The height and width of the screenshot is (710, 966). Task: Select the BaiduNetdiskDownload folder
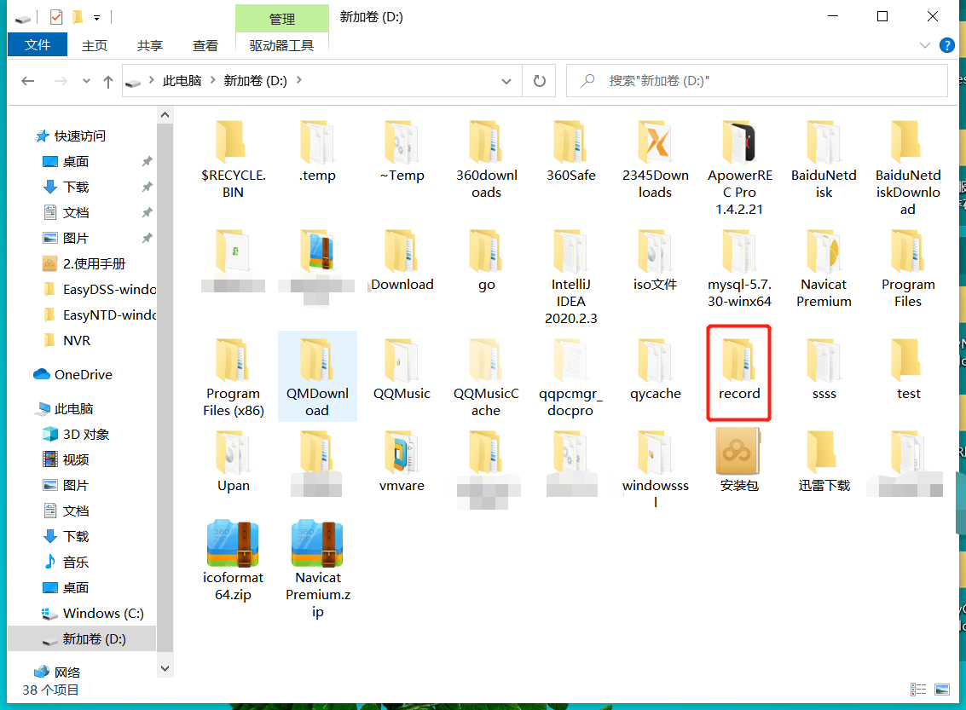pyautogui.click(x=908, y=168)
